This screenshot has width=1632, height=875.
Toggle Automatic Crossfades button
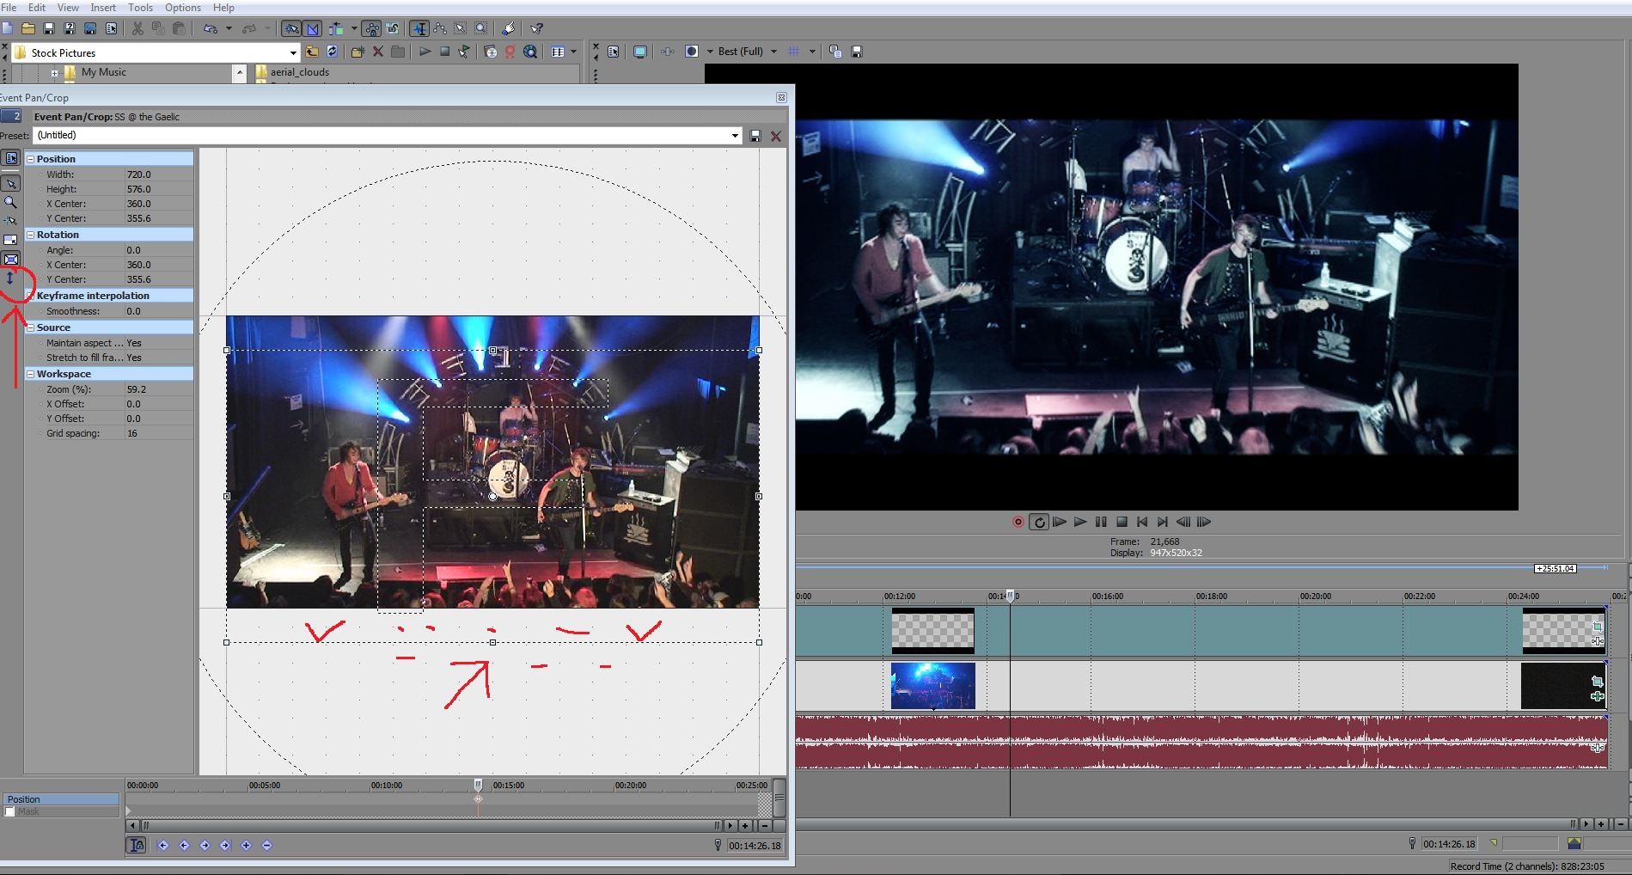click(313, 28)
